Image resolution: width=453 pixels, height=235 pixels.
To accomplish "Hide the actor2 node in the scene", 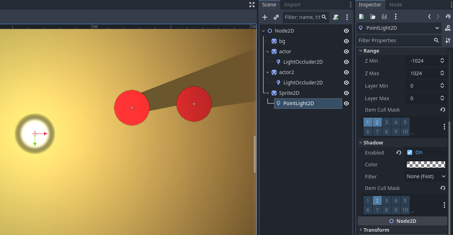I will [346, 72].
